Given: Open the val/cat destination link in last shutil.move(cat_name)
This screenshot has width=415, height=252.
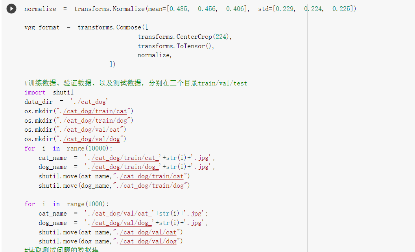Looking at the screenshot, I should pos(148,232).
